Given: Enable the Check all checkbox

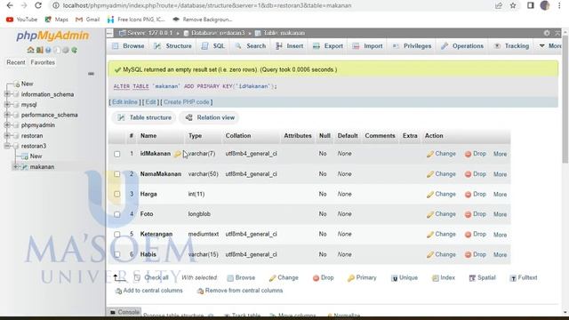Looking at the screenshot, I should pos(137,277).
